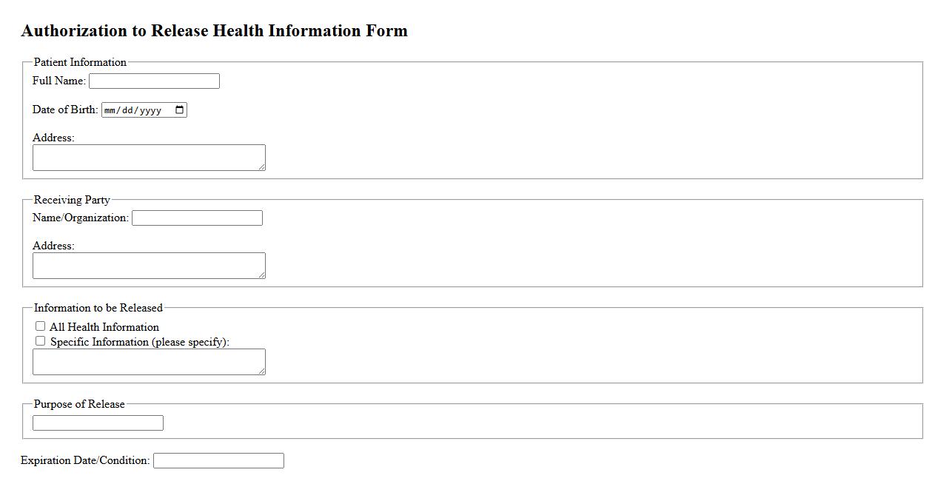Click the patient Address textarea resize handle
Viewport: 946px width, 481px height.
pos(261,167)
